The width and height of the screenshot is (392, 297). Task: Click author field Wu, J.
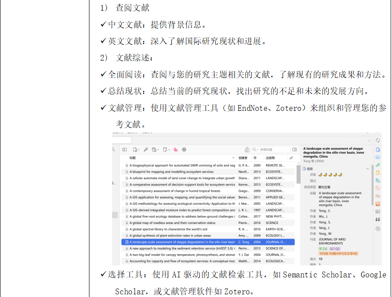pyautogui.click(x=323, y=216)
